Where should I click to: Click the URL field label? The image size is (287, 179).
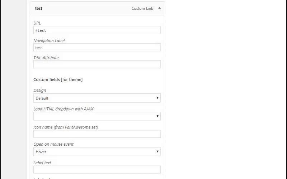tap(37, 23)
